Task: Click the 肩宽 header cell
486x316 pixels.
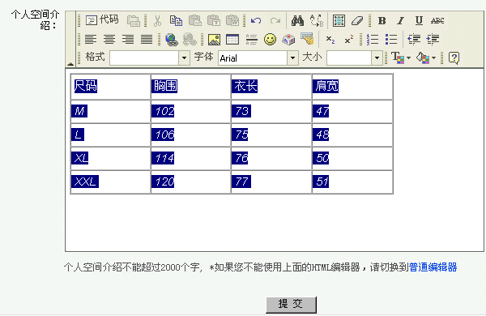Action: point(352,87)
